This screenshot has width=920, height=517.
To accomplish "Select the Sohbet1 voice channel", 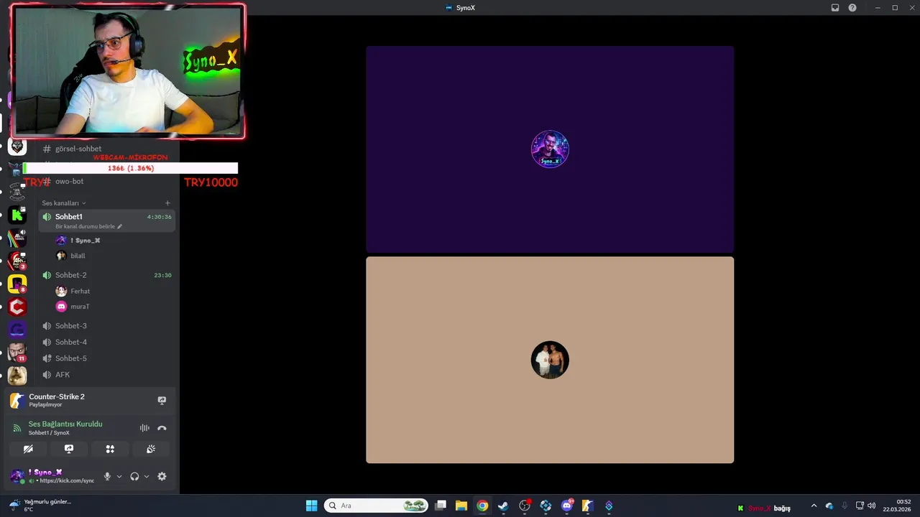I will [x=107, y=220].
